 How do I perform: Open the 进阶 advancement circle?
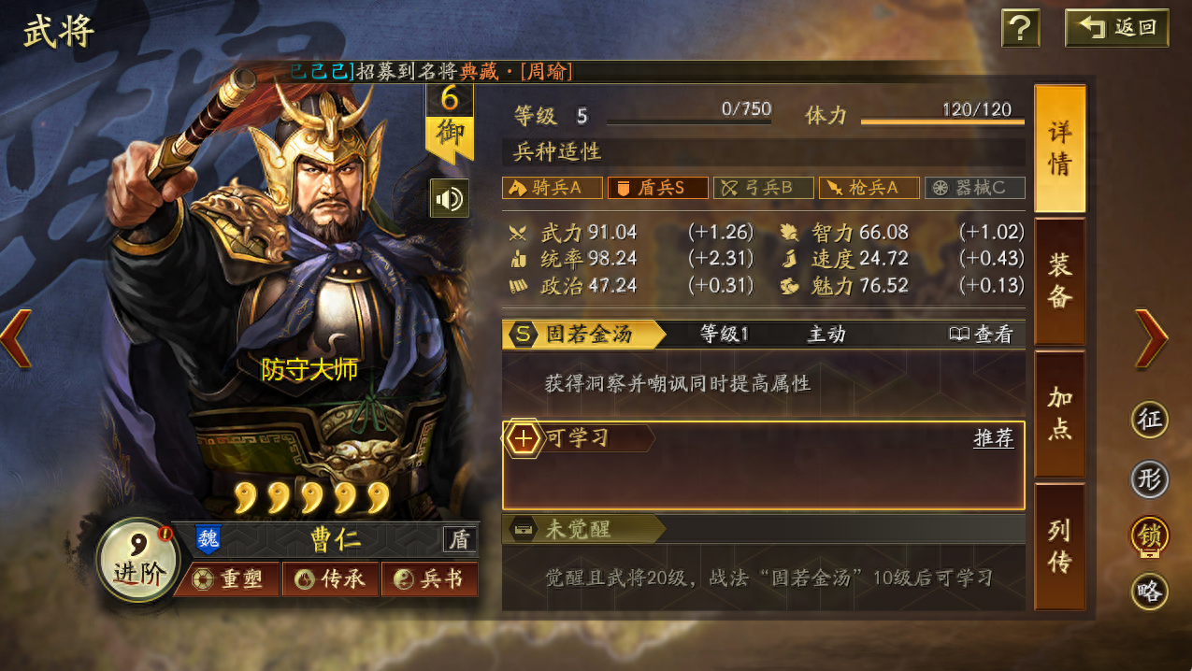coord(137,560)
